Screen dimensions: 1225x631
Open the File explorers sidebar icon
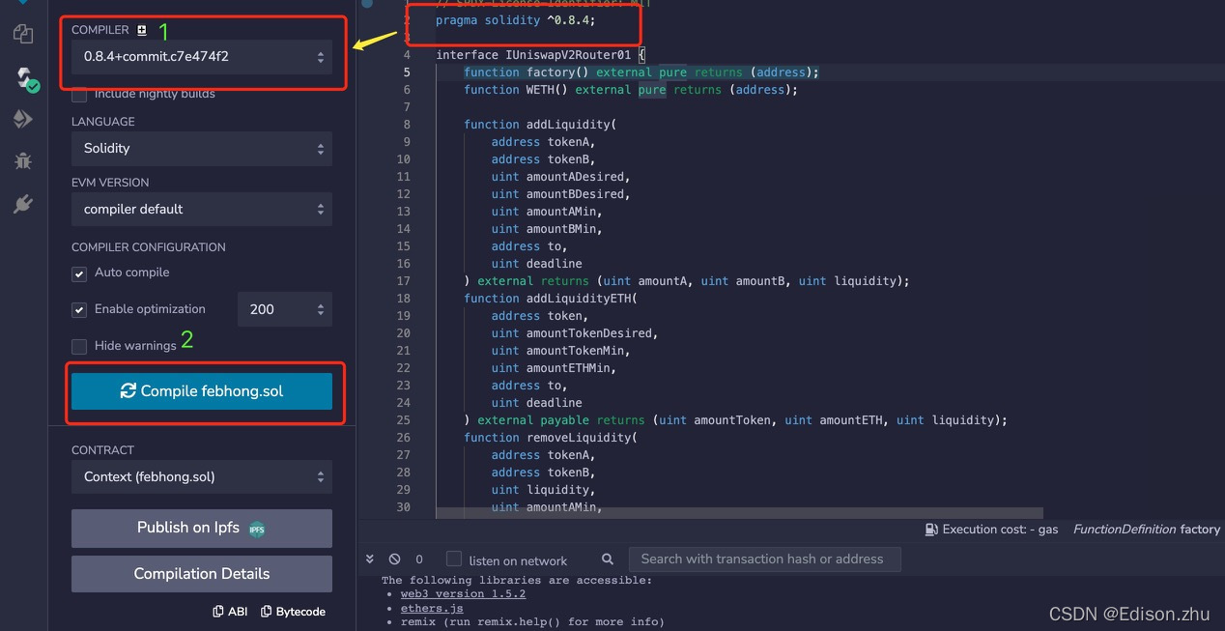23,34
